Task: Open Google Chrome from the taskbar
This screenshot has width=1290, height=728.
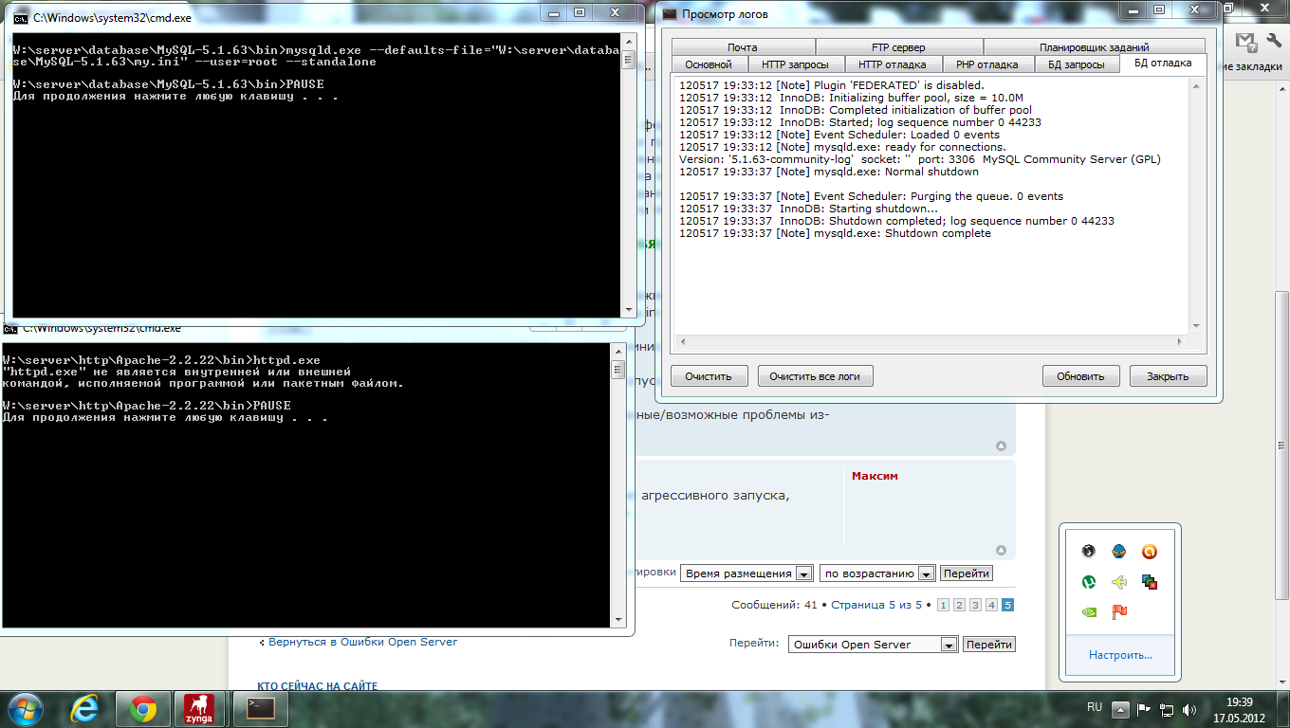Action: [143, 709]
